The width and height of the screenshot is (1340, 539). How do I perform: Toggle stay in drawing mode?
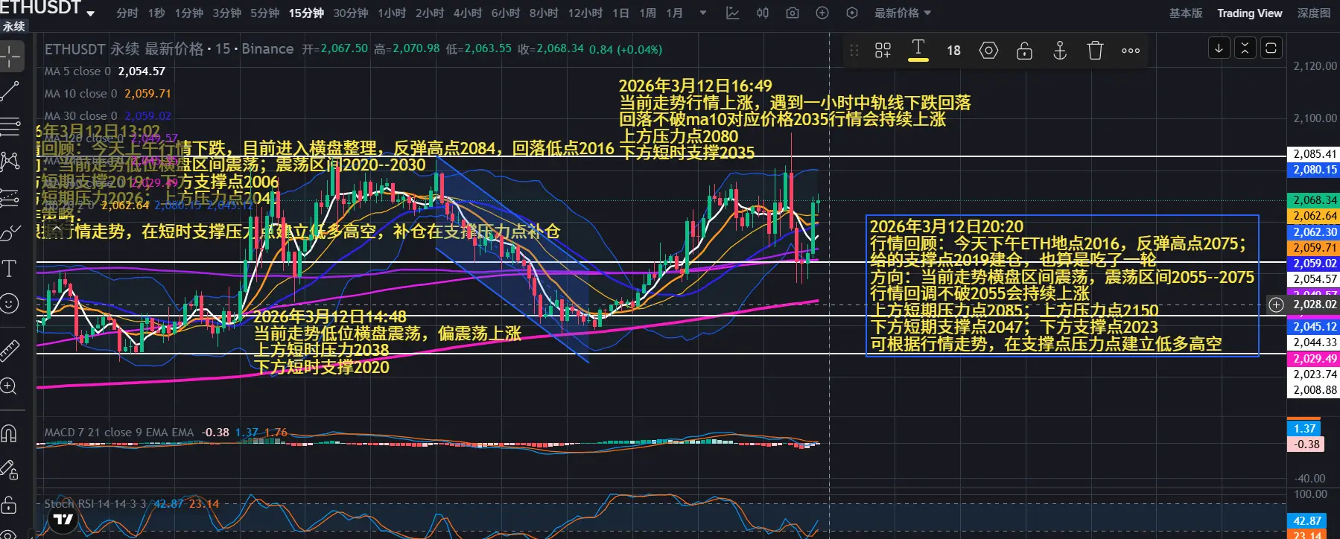[9, 469]
